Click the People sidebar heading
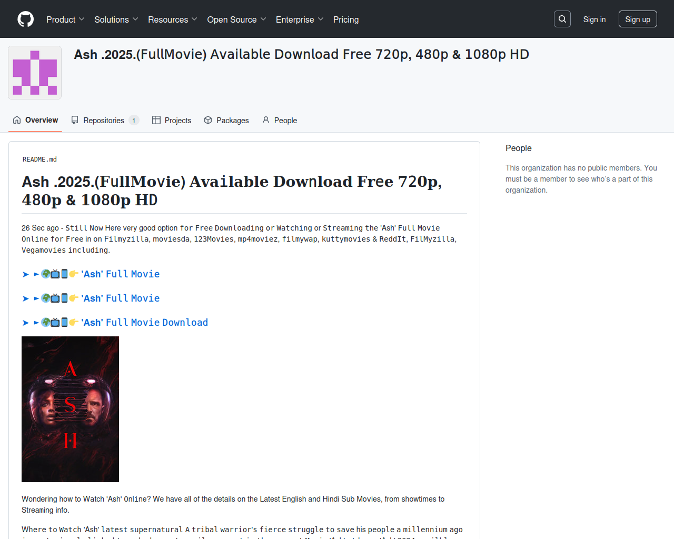 (519, 148)
